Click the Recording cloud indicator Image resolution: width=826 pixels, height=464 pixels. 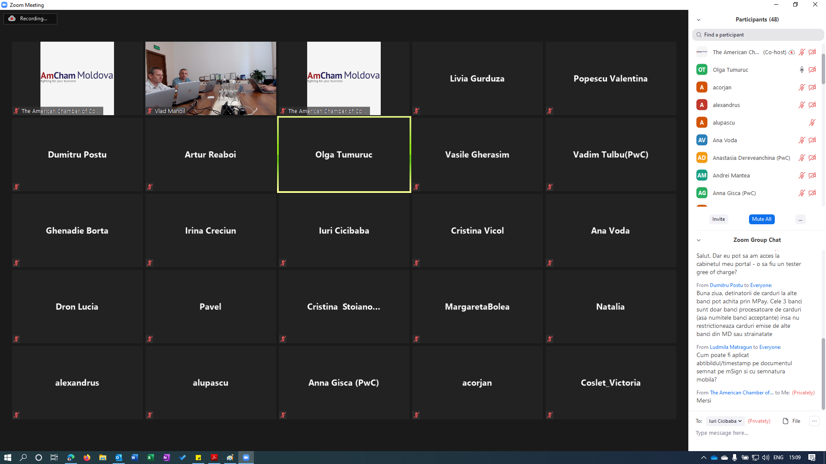click(x=12, y=18)
